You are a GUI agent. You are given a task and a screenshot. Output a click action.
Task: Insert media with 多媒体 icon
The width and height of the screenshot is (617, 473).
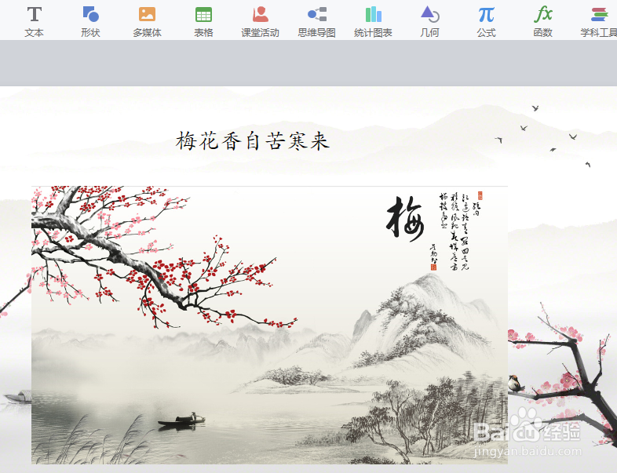(147, 22)
